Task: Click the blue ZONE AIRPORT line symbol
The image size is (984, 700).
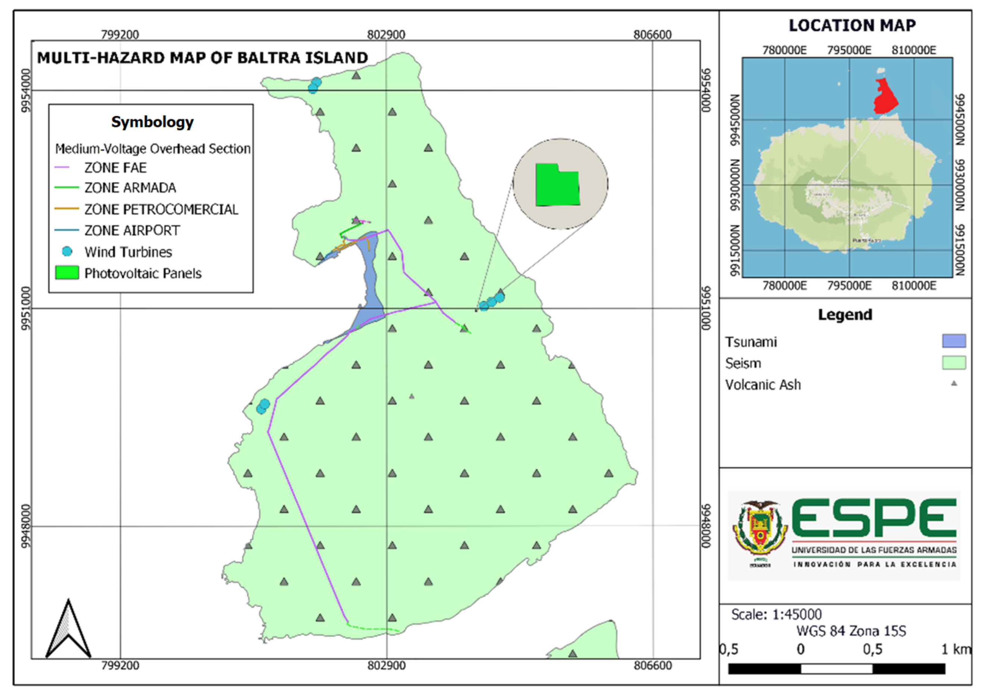Action: [x=66, y=230]
